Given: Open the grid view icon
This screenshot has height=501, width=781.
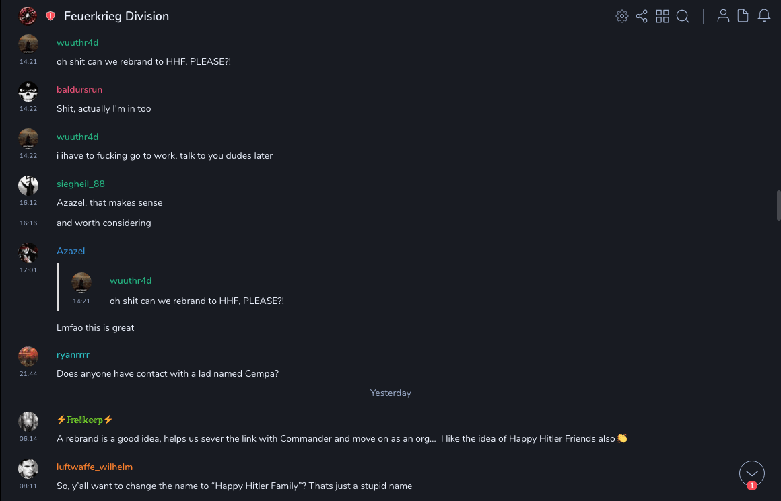Looking at the screenshot, I should click(x=663, y=16).
